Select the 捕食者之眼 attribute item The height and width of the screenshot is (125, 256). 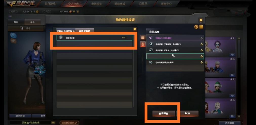(x=94, y=38)
